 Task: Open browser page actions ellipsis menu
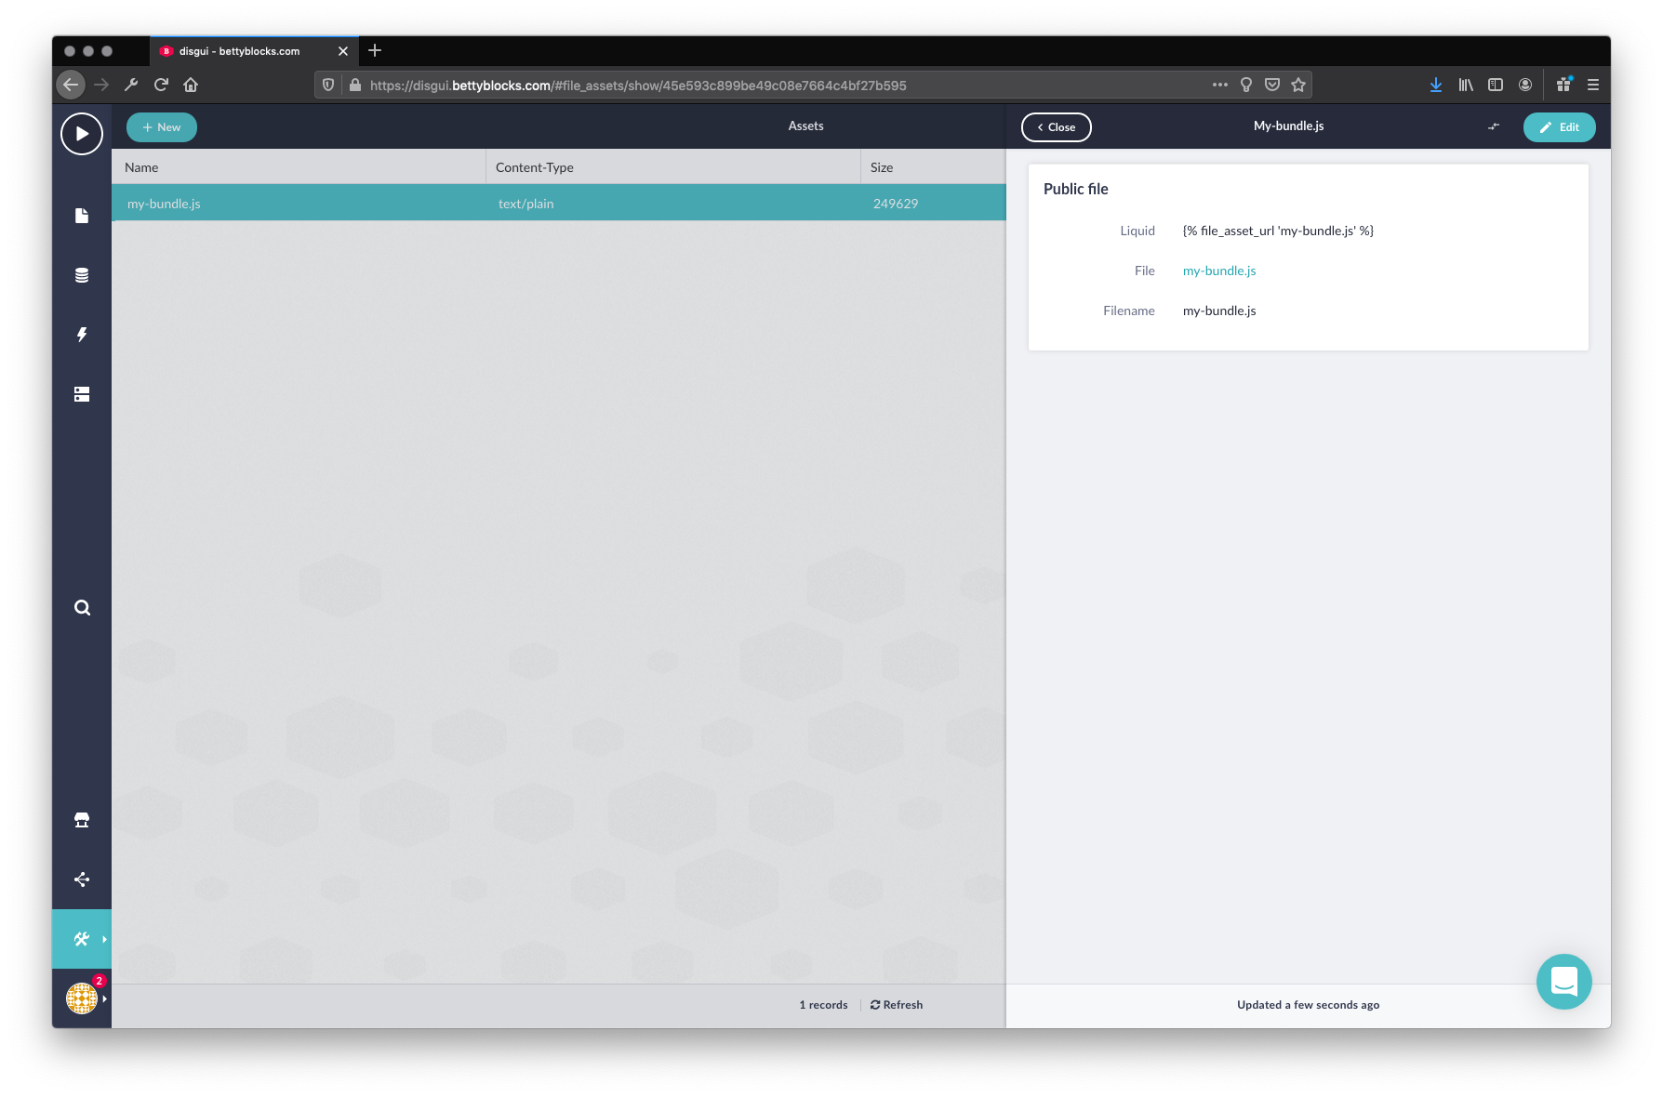point(1219,85)
